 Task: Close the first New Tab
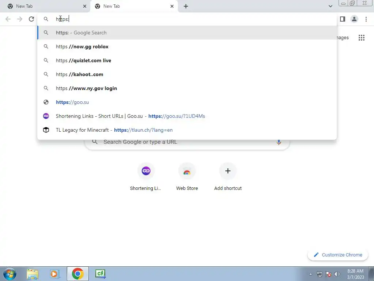(85, 6)
